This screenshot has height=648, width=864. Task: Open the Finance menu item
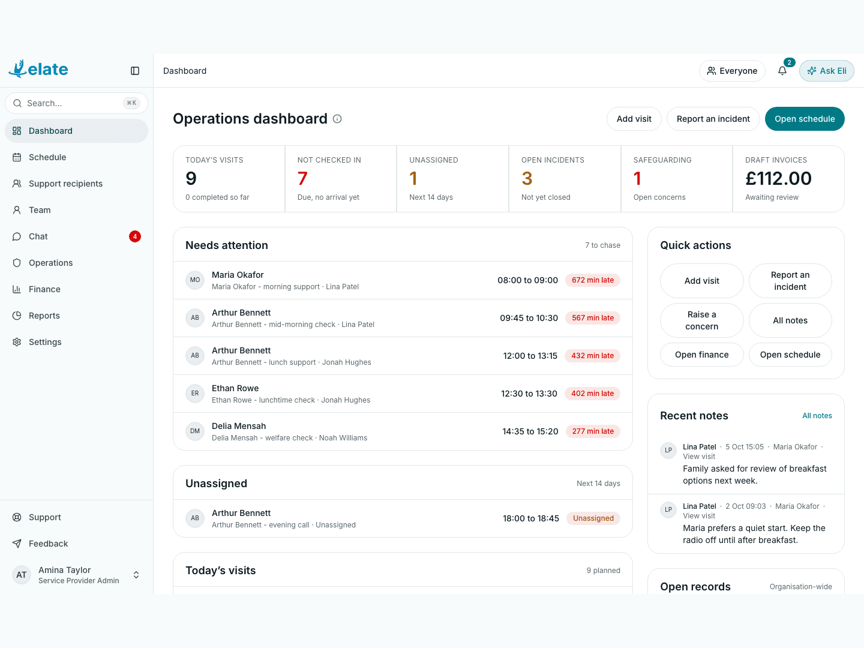pos(76,289)
